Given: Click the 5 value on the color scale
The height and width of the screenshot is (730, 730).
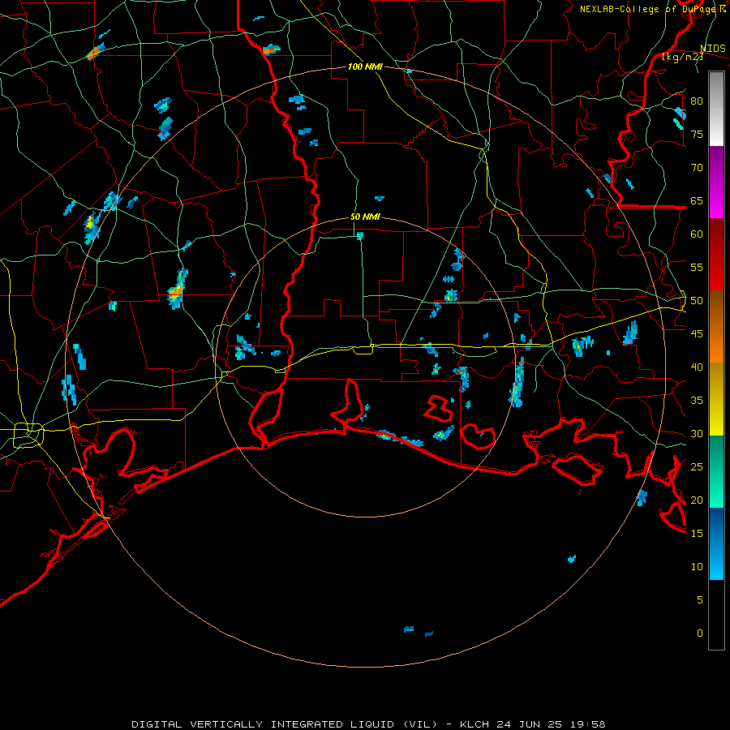Looking at the screenshot, I should click(700, 600).
